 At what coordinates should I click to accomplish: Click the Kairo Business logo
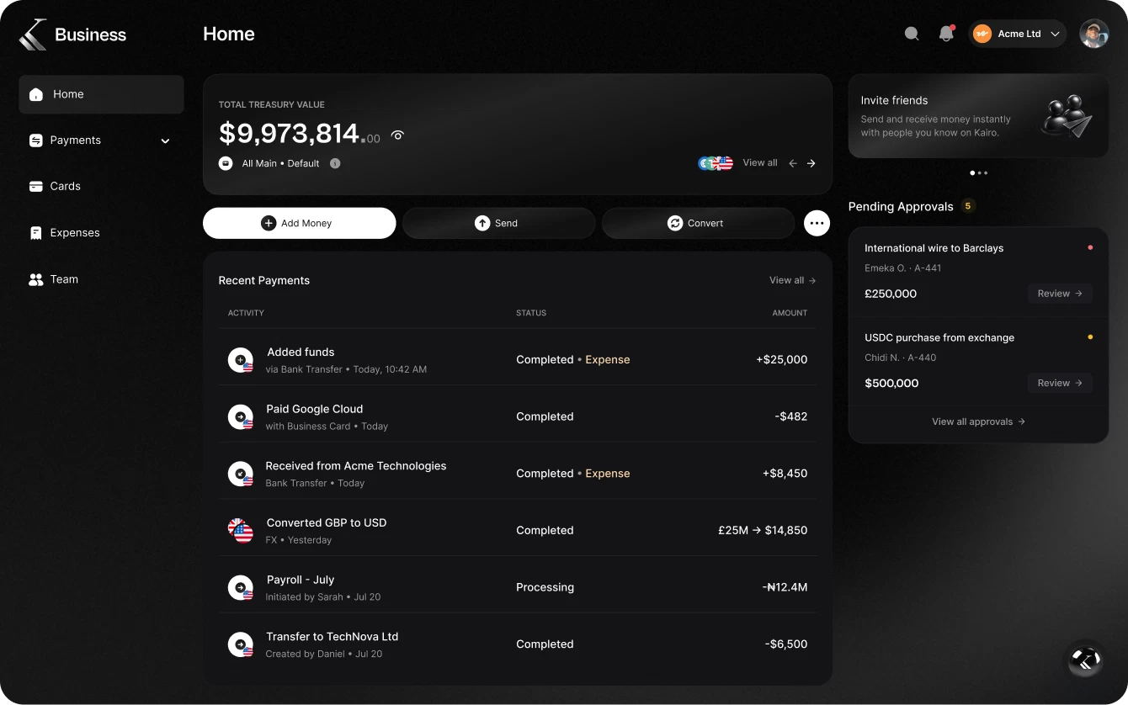coord(72,34)
